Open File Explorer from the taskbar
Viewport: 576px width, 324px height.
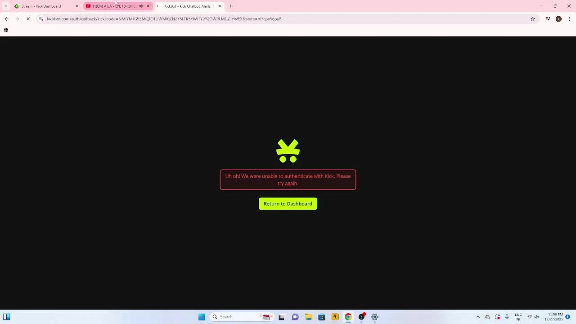pos(308,317)
